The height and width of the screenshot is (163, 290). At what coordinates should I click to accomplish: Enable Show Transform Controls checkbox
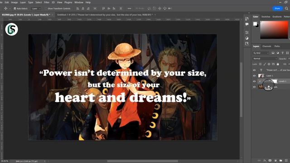tap(46, 9)
